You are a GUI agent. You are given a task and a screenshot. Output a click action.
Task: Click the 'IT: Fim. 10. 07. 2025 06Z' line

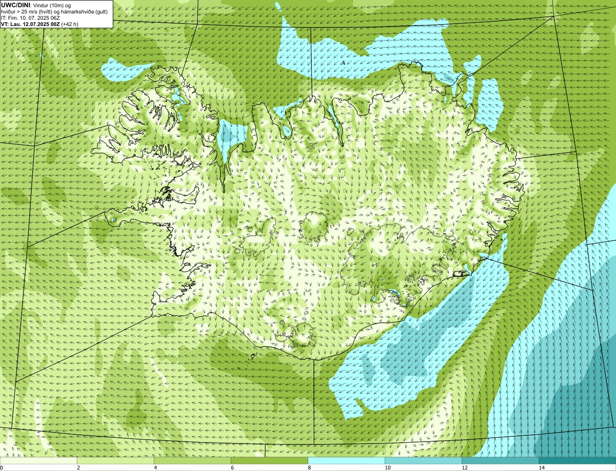(x=30, y=17)
